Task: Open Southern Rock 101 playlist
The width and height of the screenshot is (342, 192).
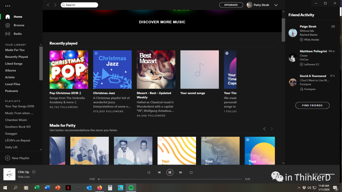Action: coord(18,127)
